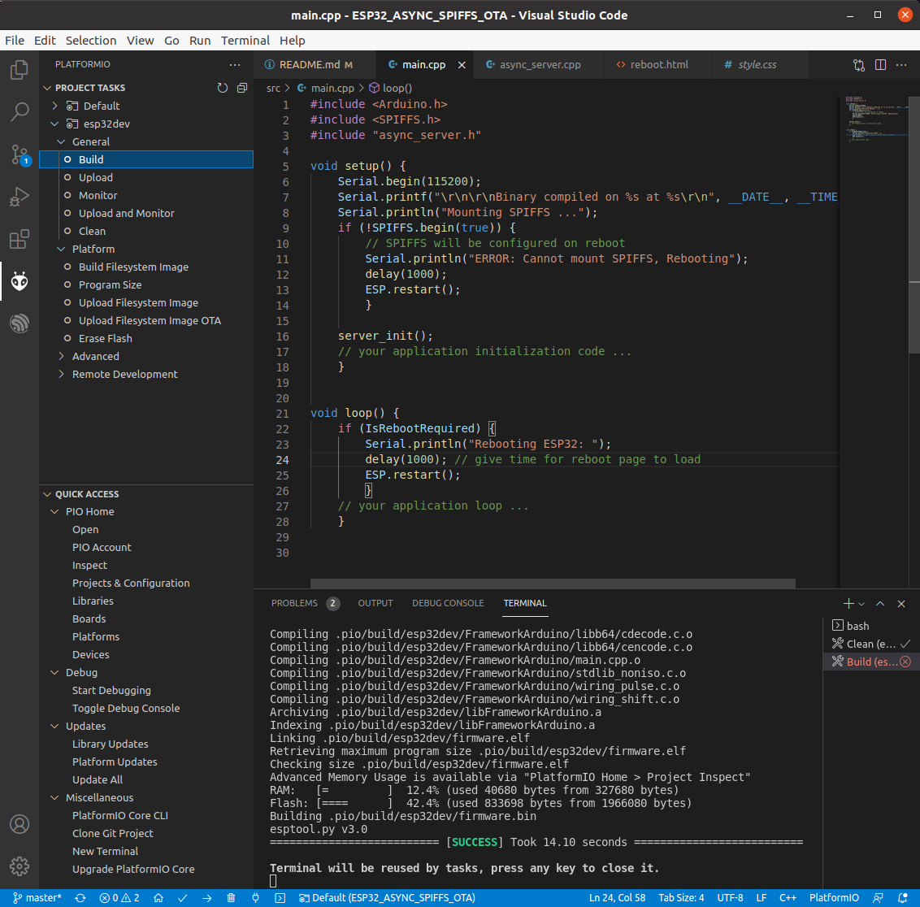The height and width of the screenshot is (907, 920).
Task: Switch git branch master in status bar
Action: [37, 897]
